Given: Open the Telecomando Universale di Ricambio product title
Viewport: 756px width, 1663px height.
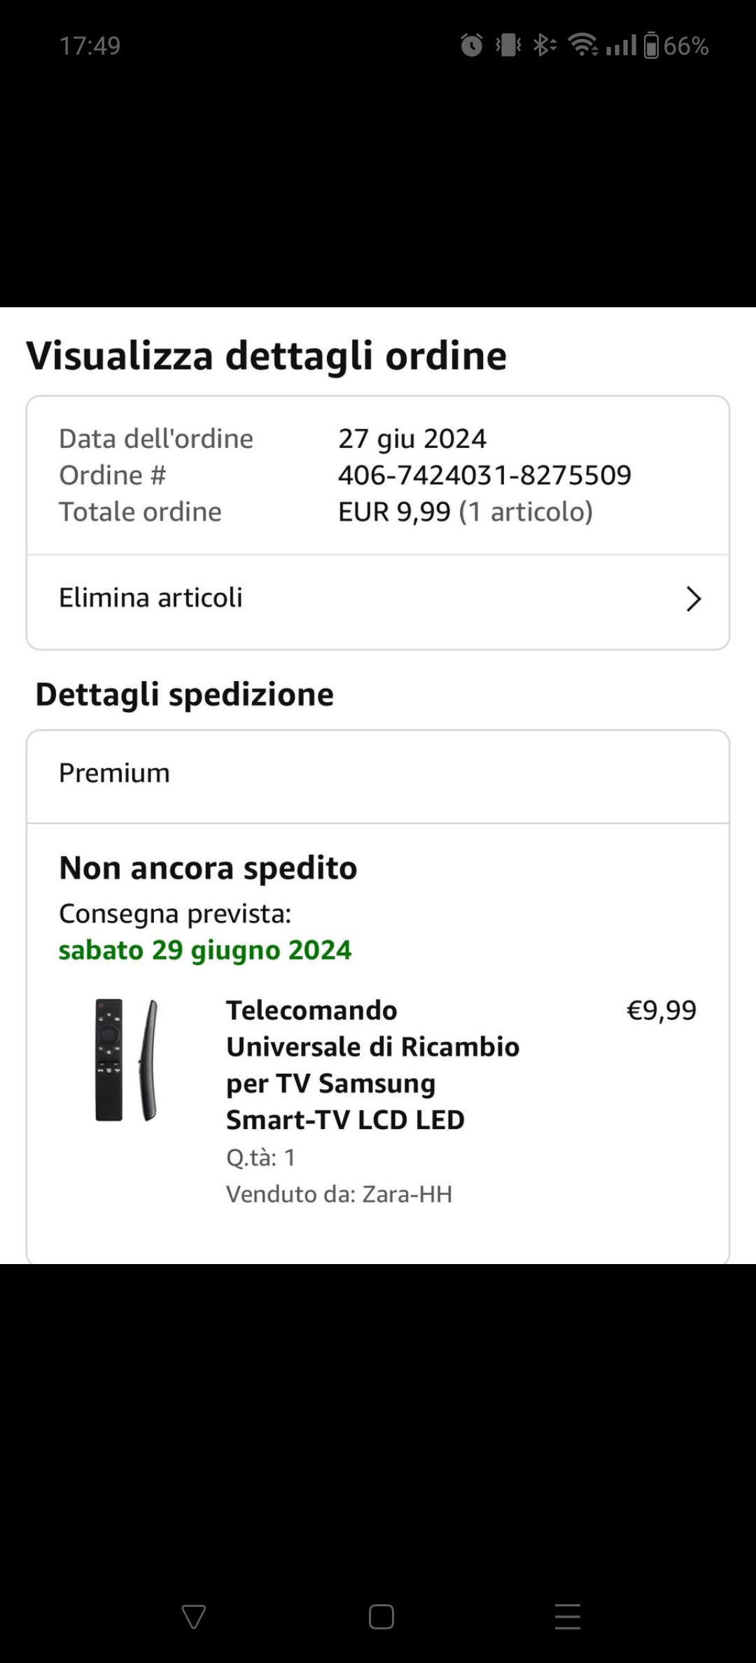Looking at the screenshot, I should [372, 1065].
